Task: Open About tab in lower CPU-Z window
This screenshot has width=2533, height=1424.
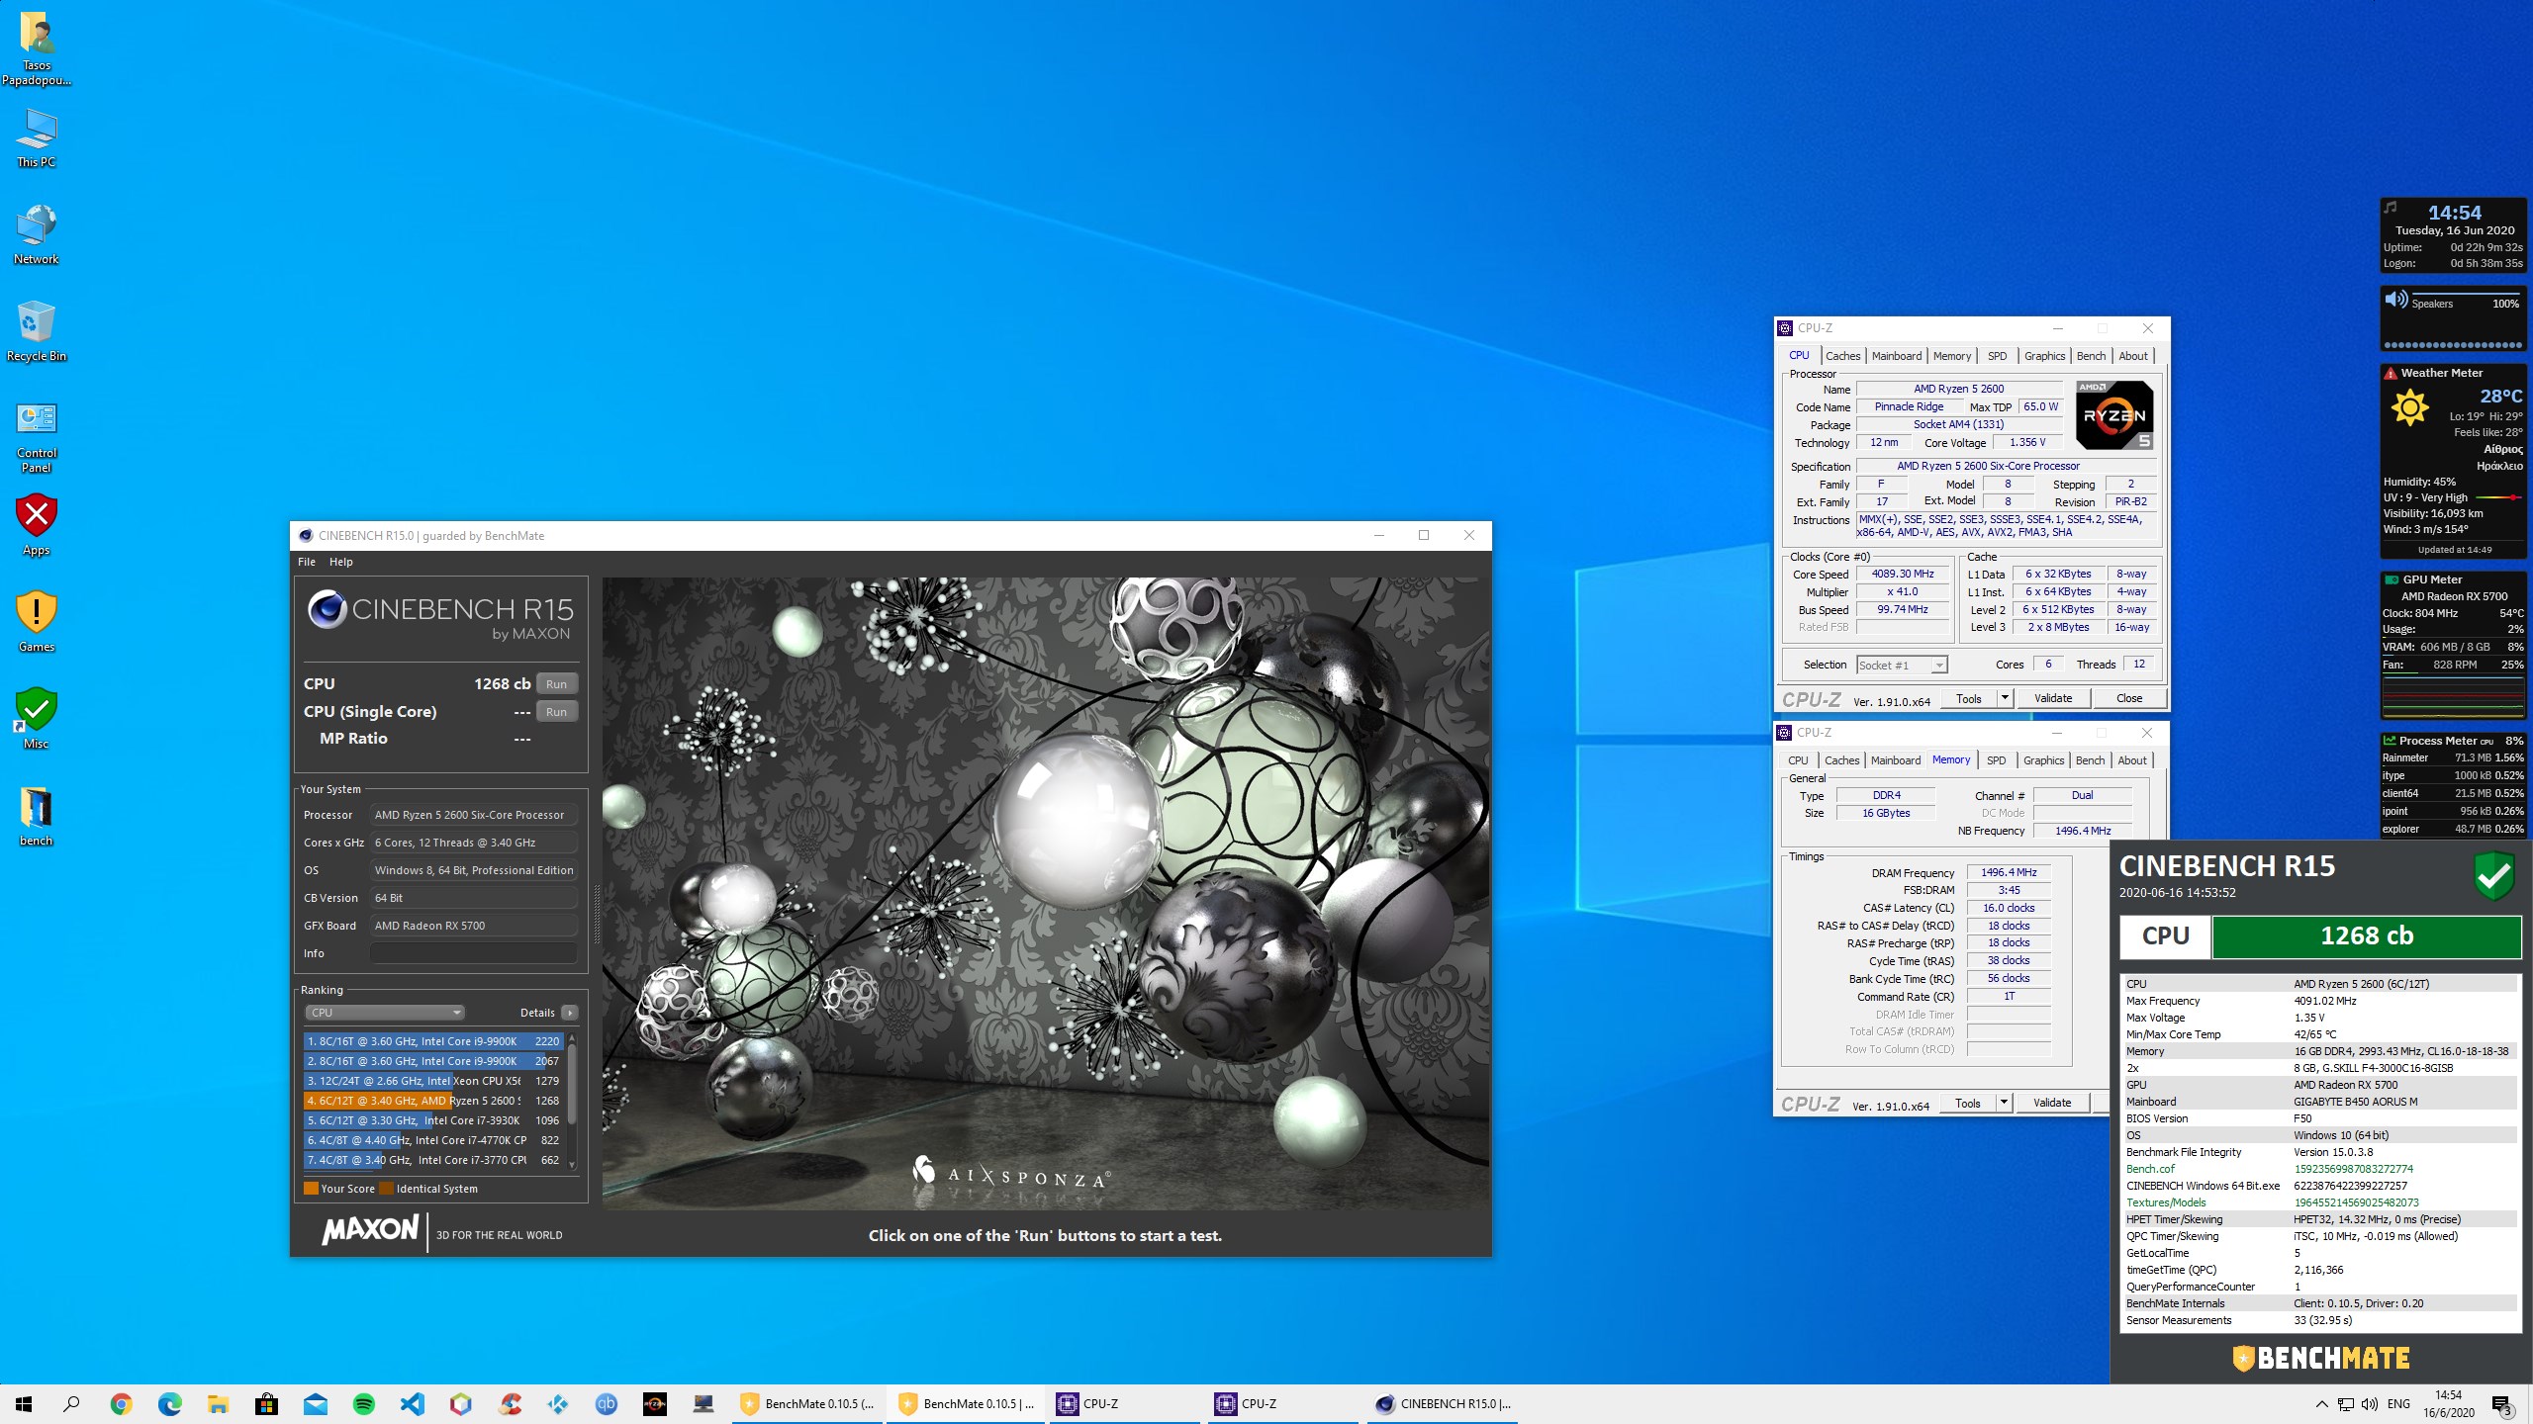Action: click(2132, 760)
